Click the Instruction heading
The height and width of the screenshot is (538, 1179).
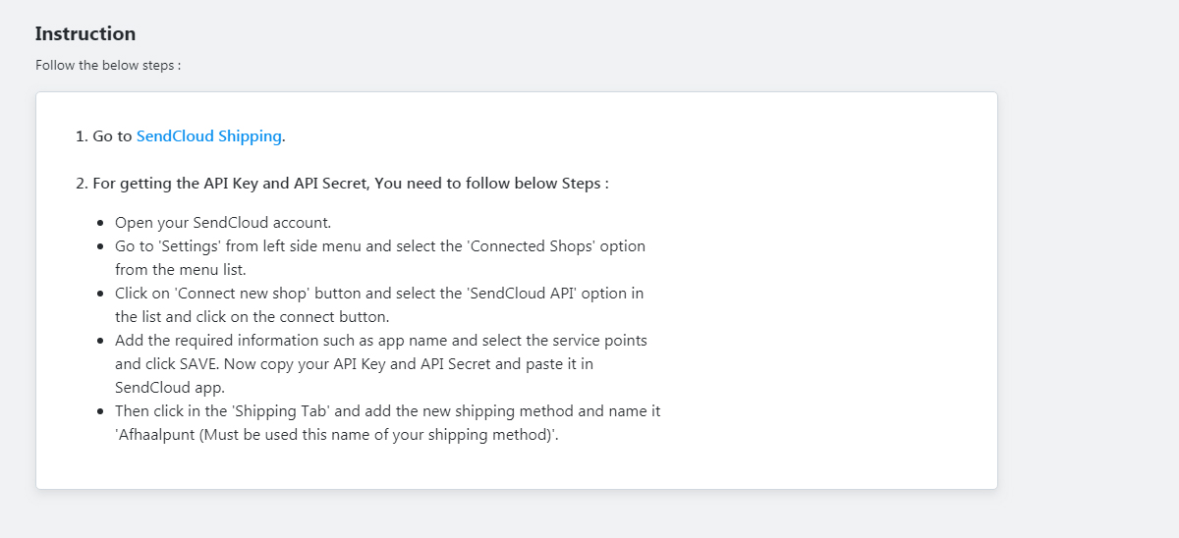85,33
